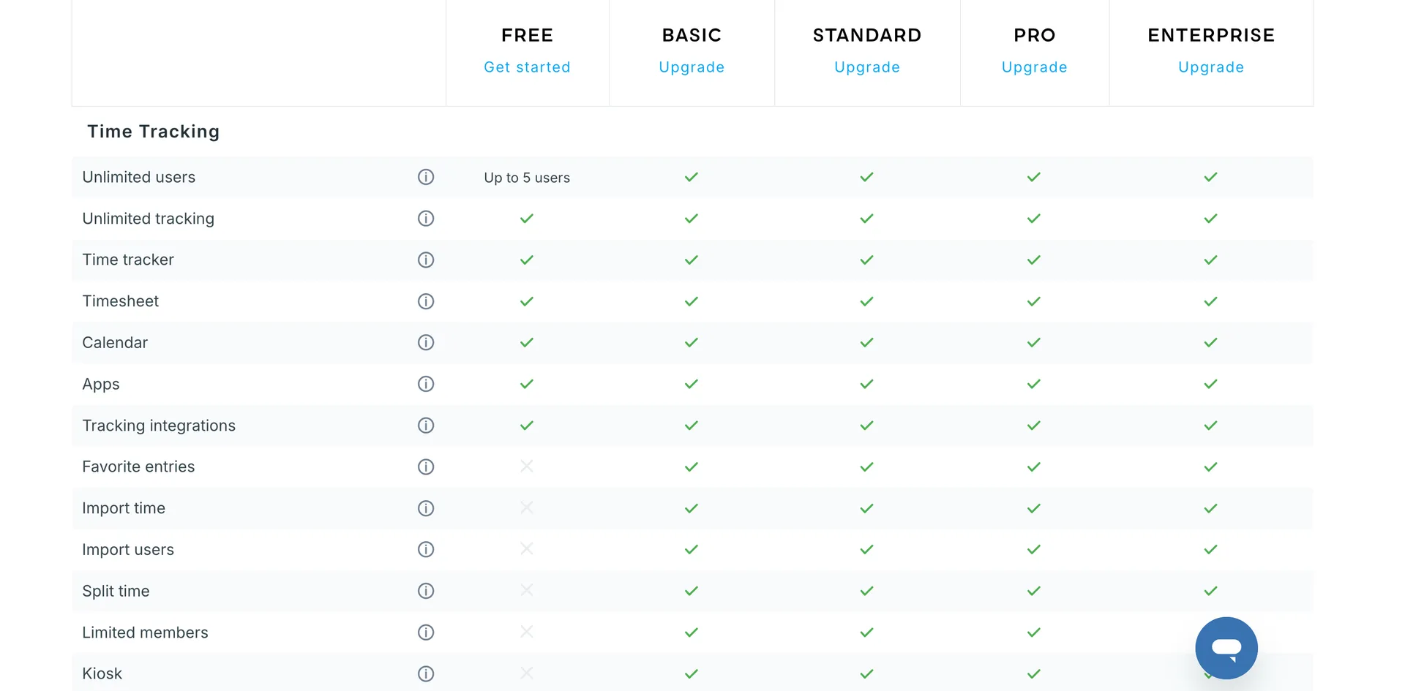
Task: Click the Timesheet feature label
Action: pyautogui.click(x=121, y=301)
